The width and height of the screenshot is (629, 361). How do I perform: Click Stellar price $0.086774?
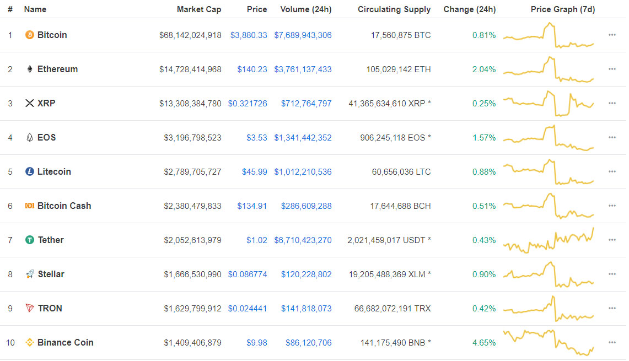[248, 274]
